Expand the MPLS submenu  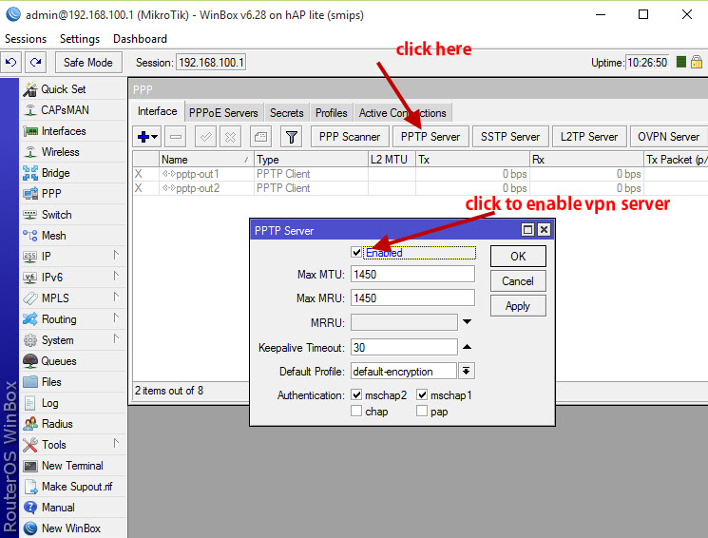pyautogui.click(x=116, y=297)
